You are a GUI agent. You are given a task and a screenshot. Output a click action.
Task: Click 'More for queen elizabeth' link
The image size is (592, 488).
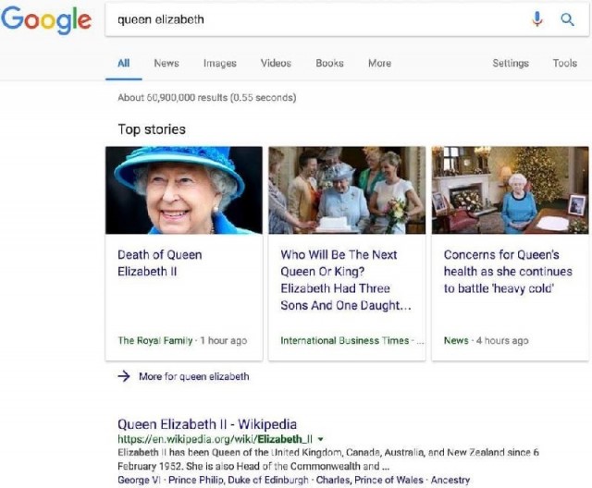click(193, 376)
